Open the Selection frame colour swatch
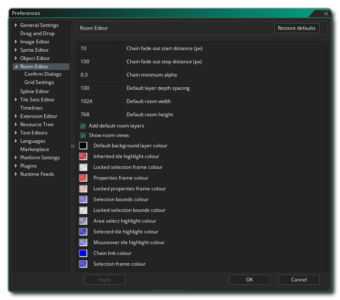340x300 pixels. click(x=83, y=264)
